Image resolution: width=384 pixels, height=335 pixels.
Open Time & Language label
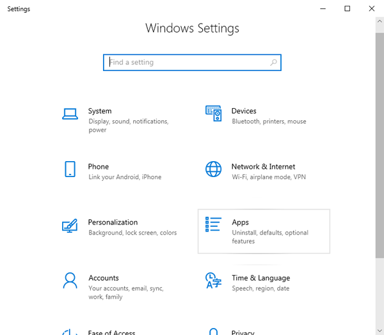click(x=261, y=278)
